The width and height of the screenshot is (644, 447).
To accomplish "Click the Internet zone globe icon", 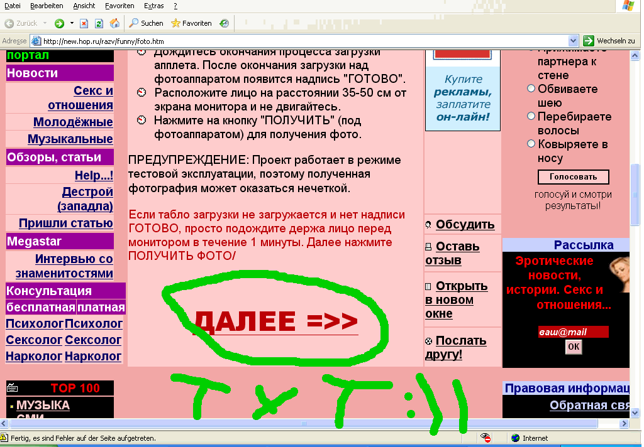I will [516, 438].
